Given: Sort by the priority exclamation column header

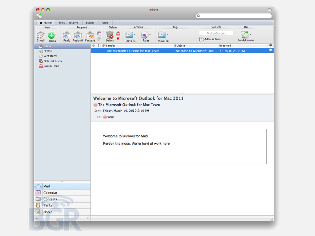Looking at the screenshot, I should [98, 46].
